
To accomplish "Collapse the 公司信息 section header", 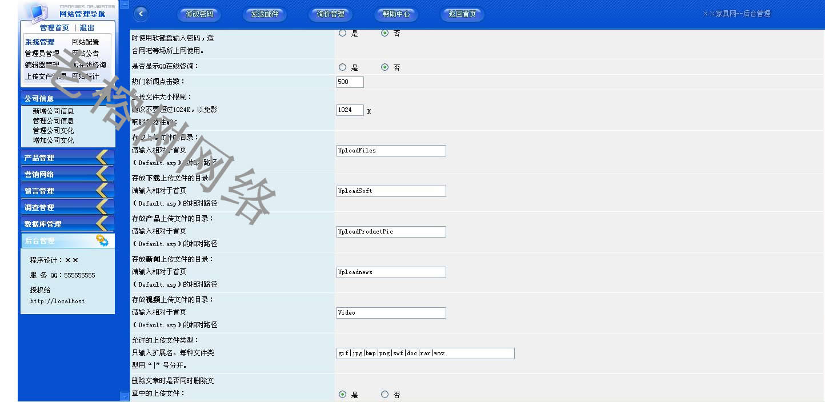I will point(68,98).
